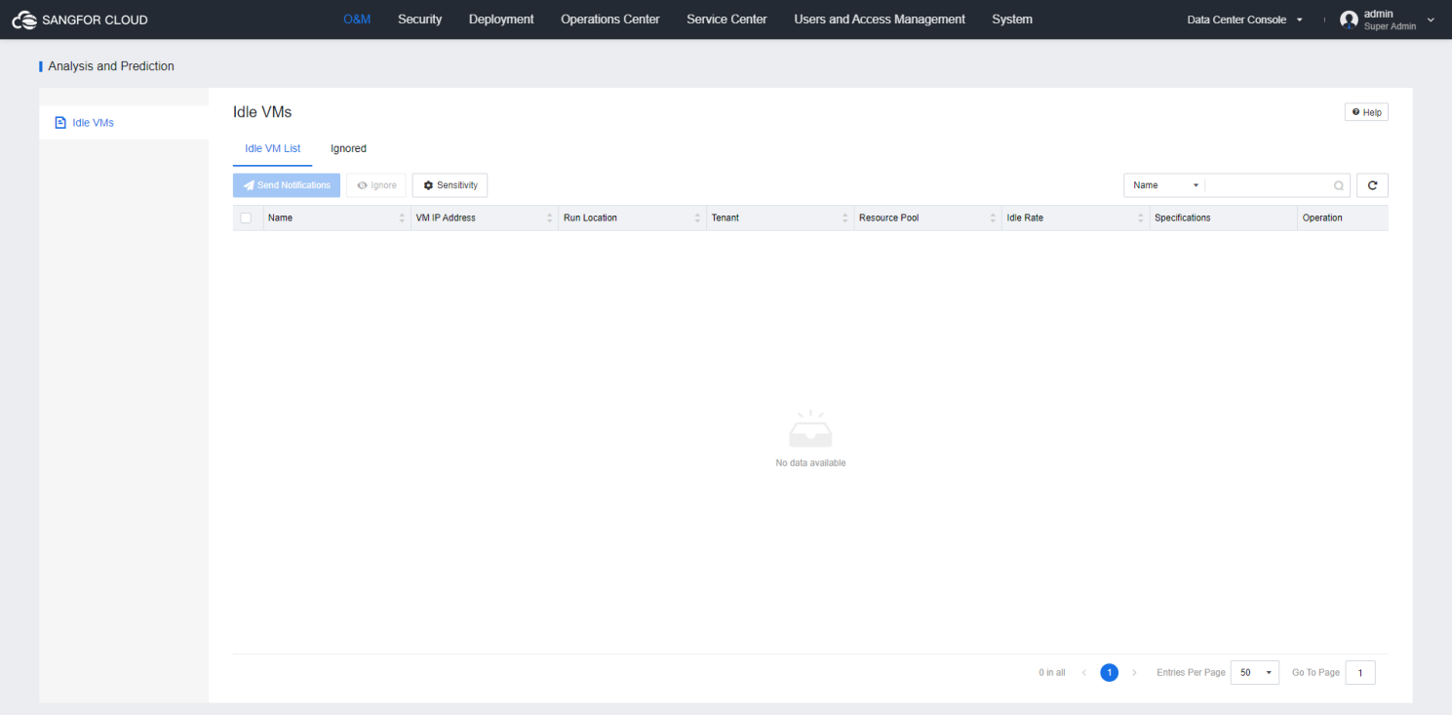Go to the previous page arrow

[1084, 673]
